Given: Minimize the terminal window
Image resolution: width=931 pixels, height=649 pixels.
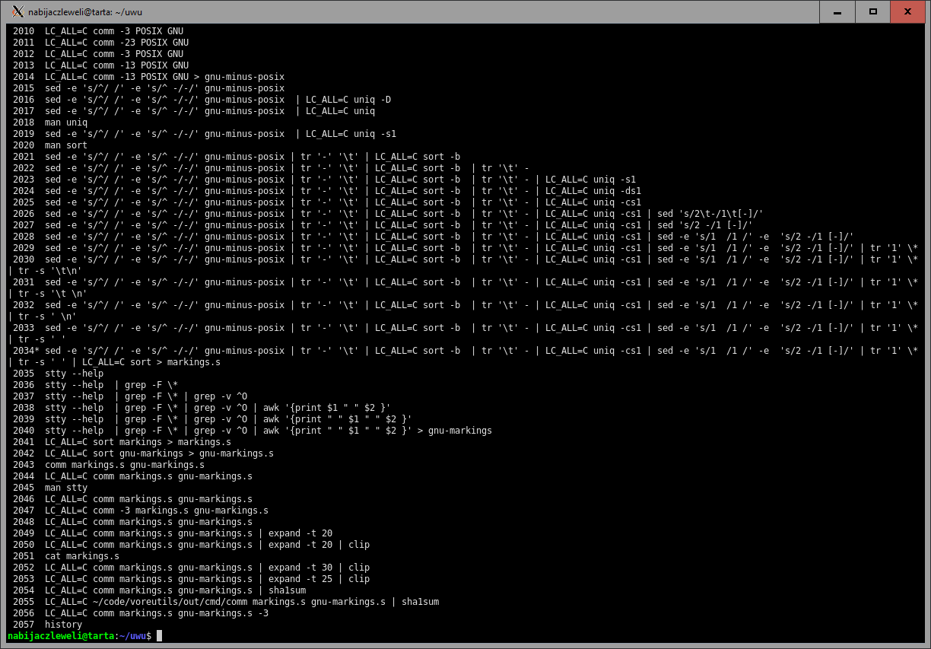Looking at the screenshot, I should (837, 11).
